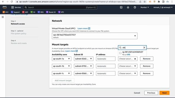
Task: Click the browser forward arrow
Action: coord(7,2)
